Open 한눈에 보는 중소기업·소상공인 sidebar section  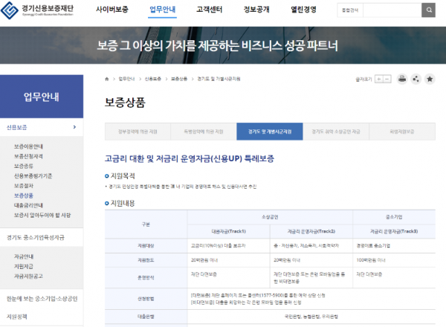coord(42,298)
